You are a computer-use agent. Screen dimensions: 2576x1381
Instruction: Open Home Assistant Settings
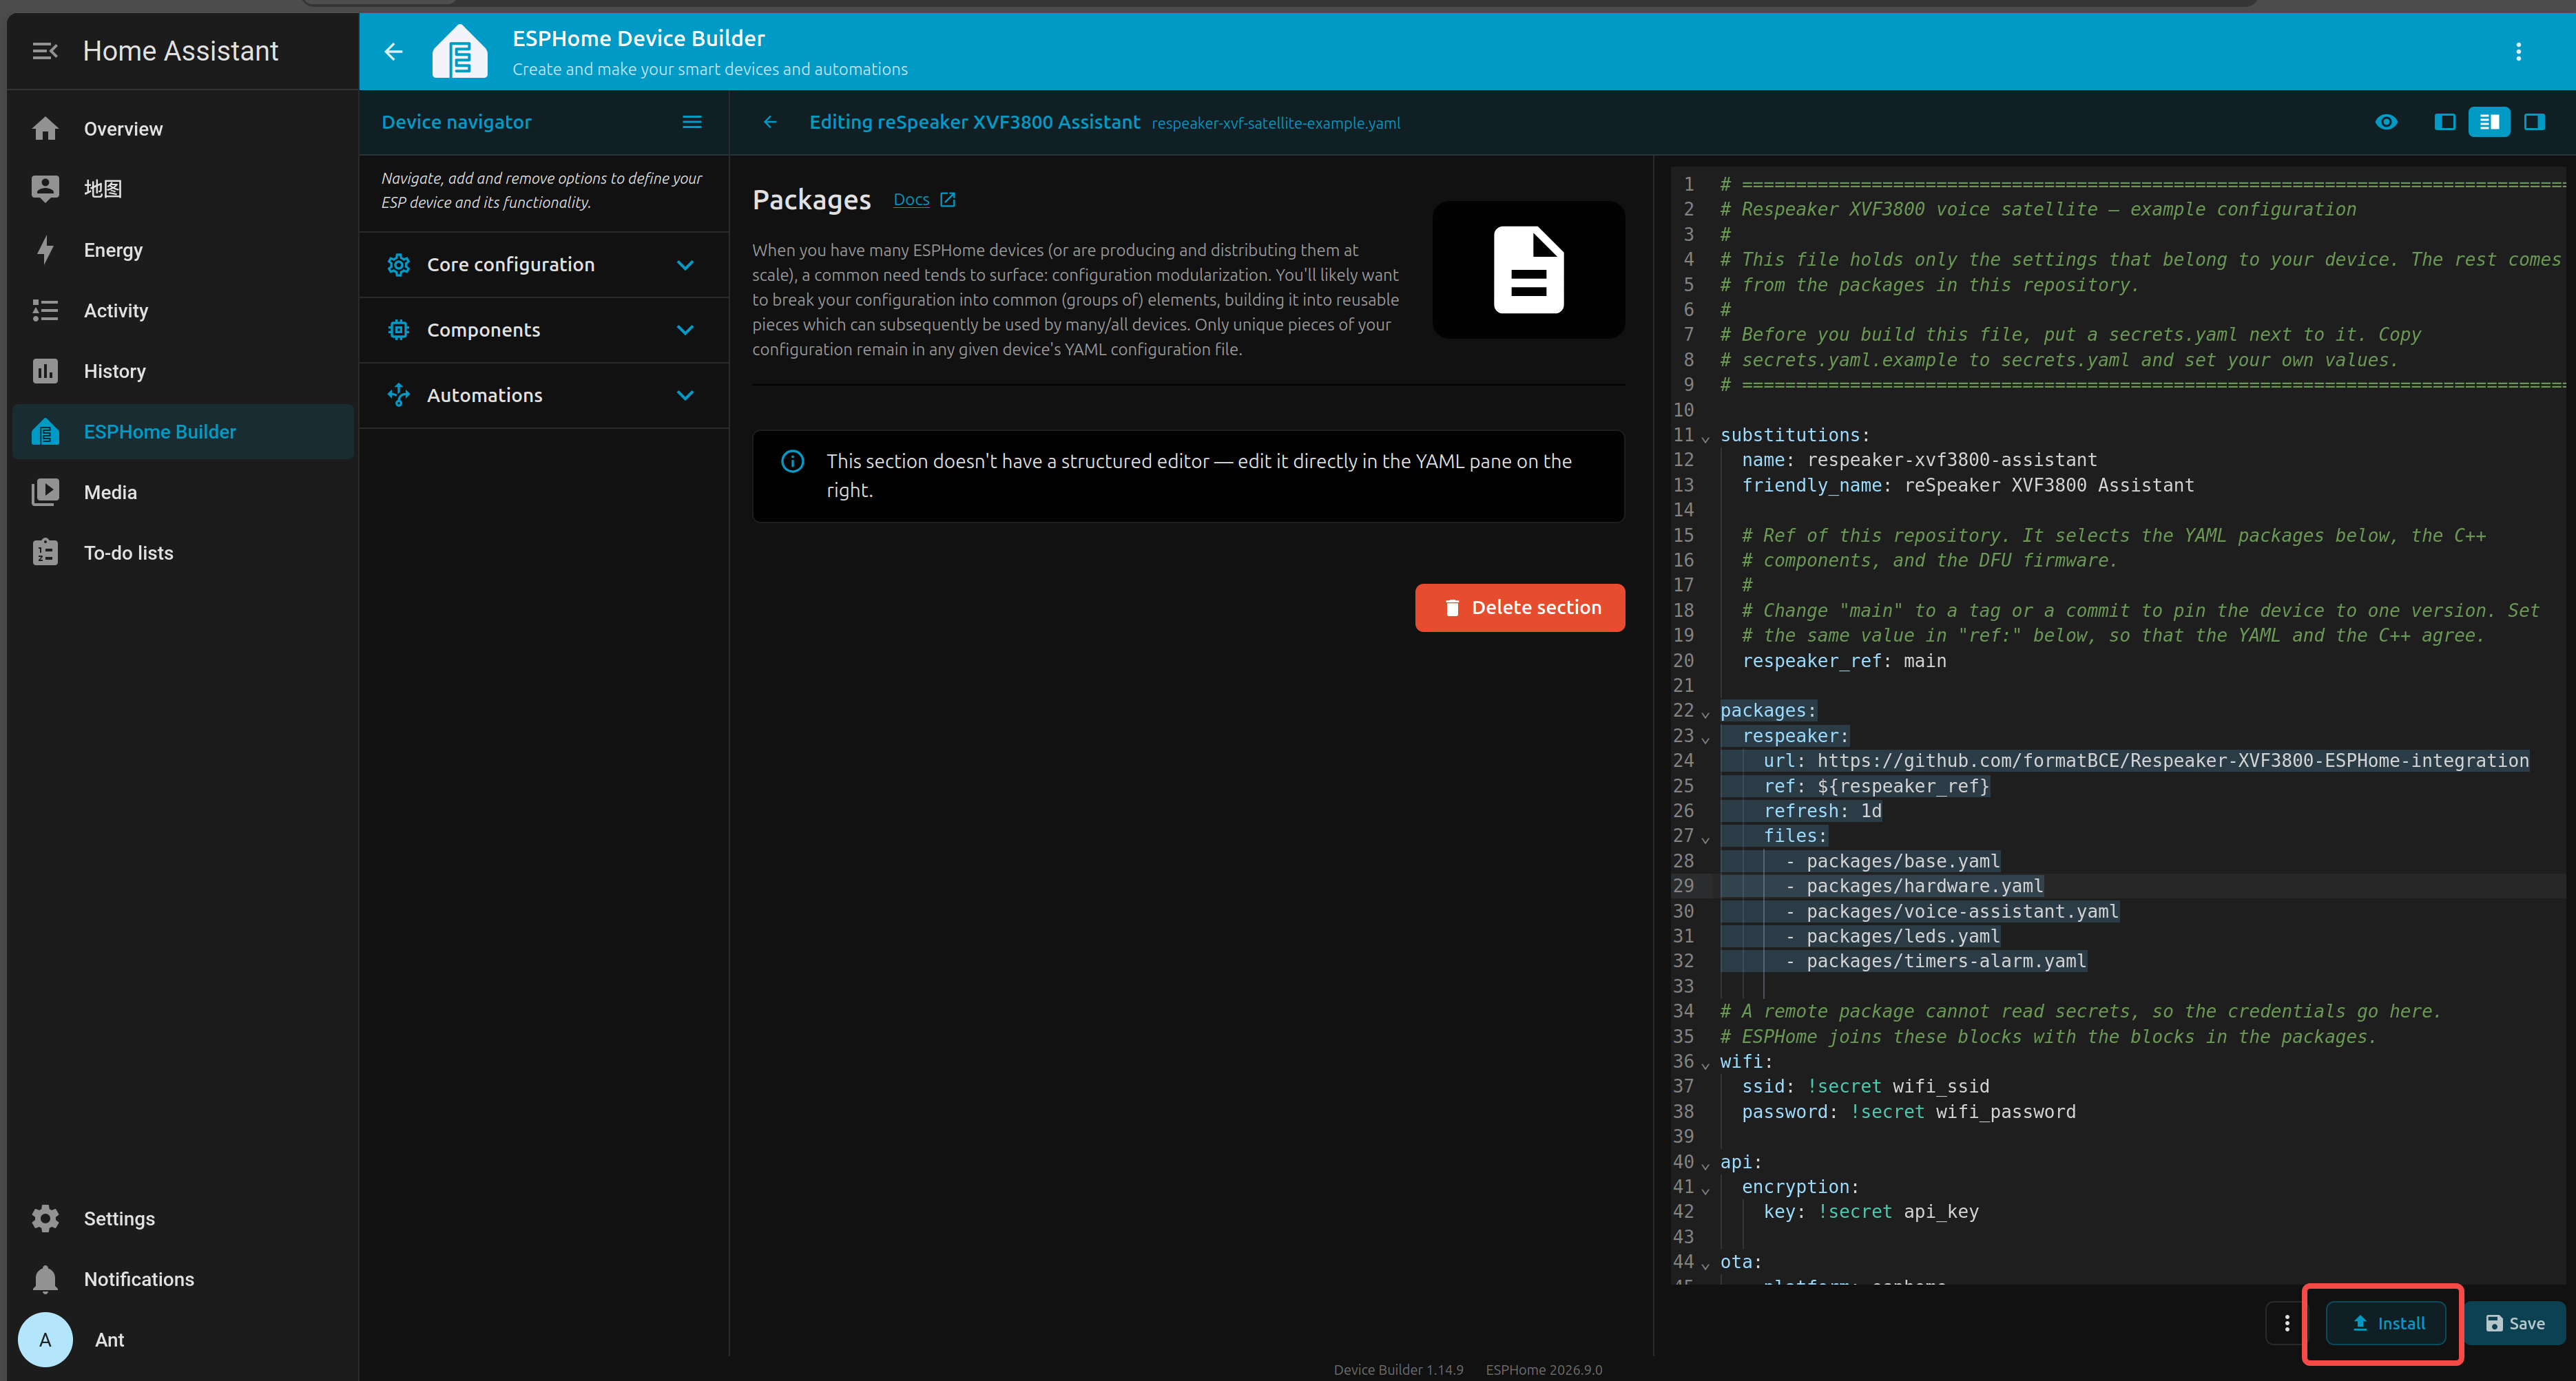[x=184, y=1218]
